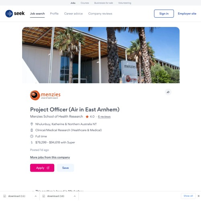This screenshot has height=201, width=201.
Task: Close the downloads bar
Action: click(x=199, y=196)
